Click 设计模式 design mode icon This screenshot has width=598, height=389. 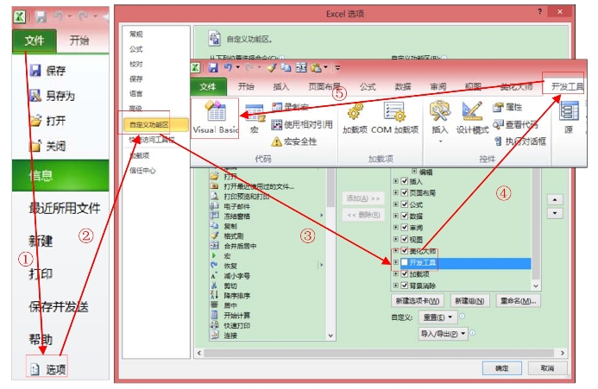472,111
